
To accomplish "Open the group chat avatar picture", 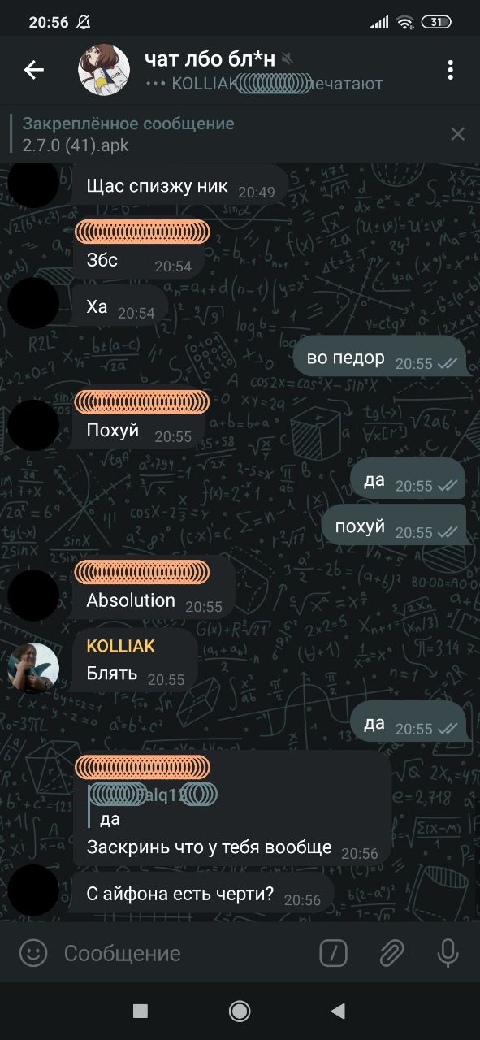I will pyautogui.click(x=104, y=70).
